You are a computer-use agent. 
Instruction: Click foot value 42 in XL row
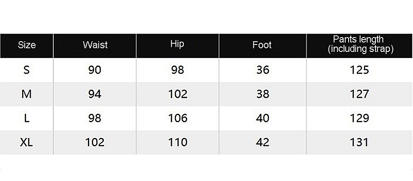(x=262, y=142)
